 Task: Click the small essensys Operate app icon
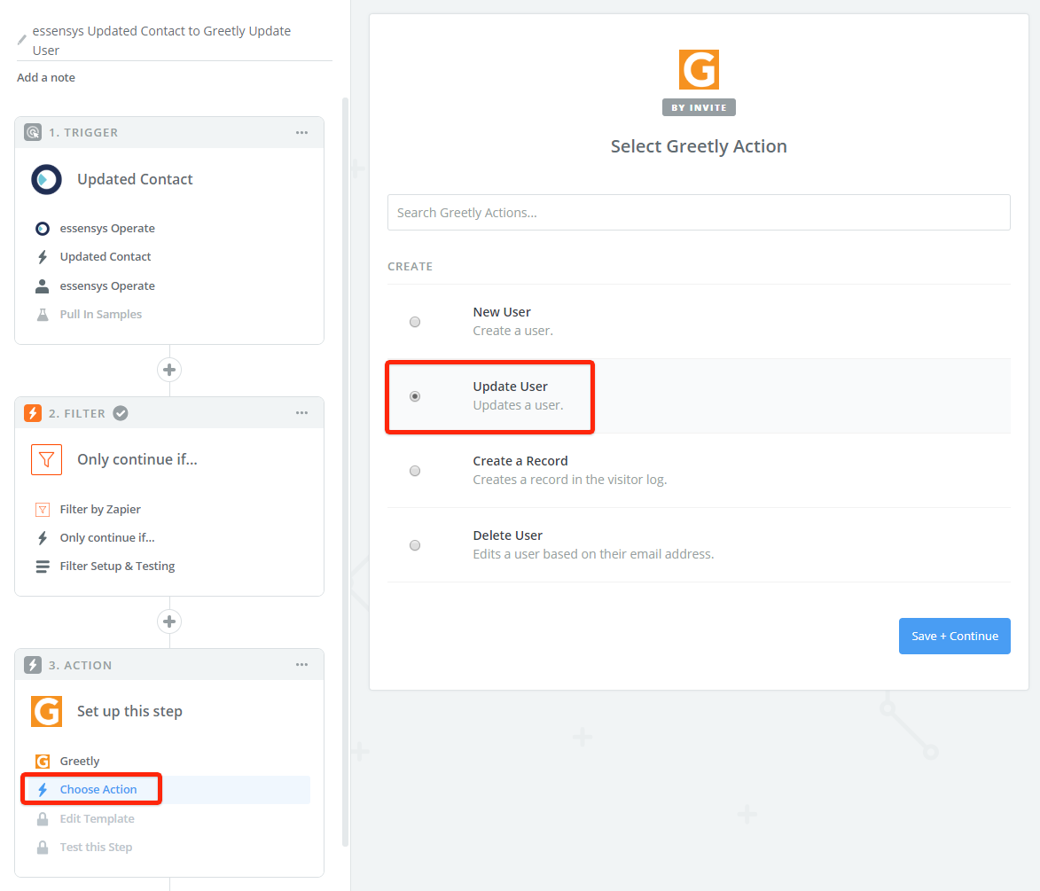(43, 229)
